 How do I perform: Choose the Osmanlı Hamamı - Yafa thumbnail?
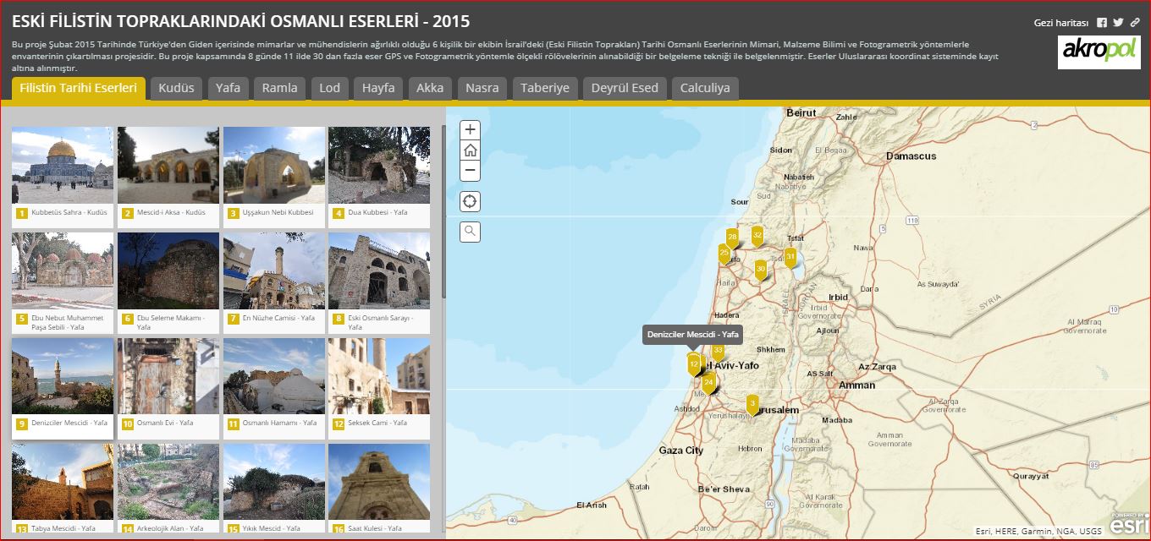tap(273, 376)
